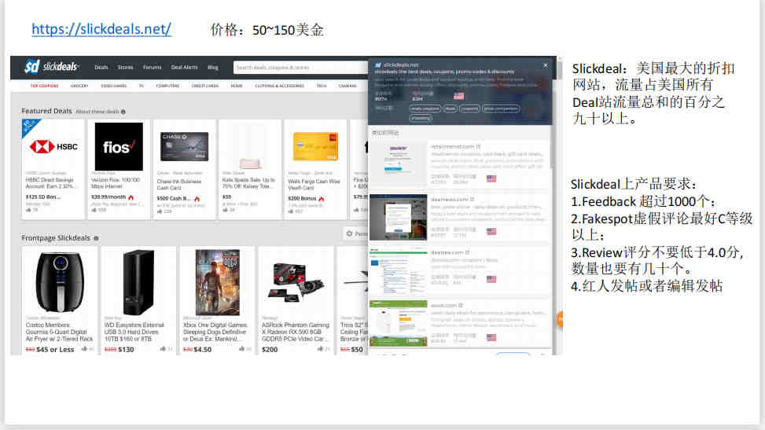Screen dimensions: 765x430
Task: Click info icon beside About these deals
Action: (123, 112)
